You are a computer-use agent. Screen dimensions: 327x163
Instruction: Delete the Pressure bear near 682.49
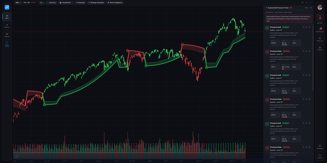coord(309,51)
